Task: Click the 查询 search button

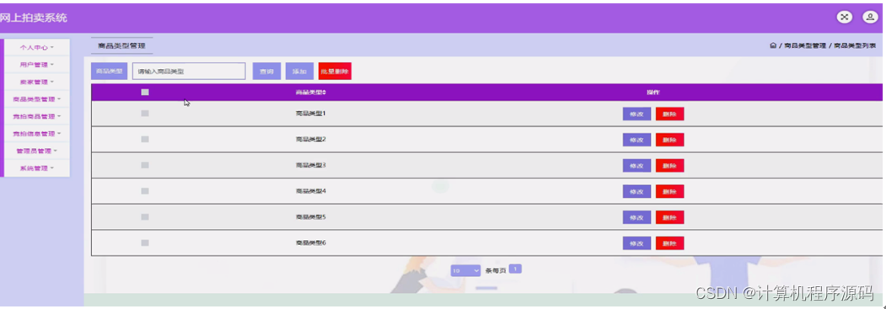Action: pos(266,71)
